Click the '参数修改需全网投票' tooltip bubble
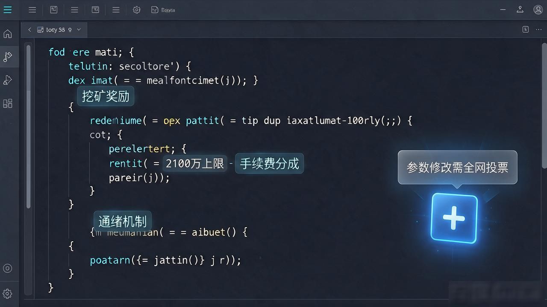 point(457,167)
